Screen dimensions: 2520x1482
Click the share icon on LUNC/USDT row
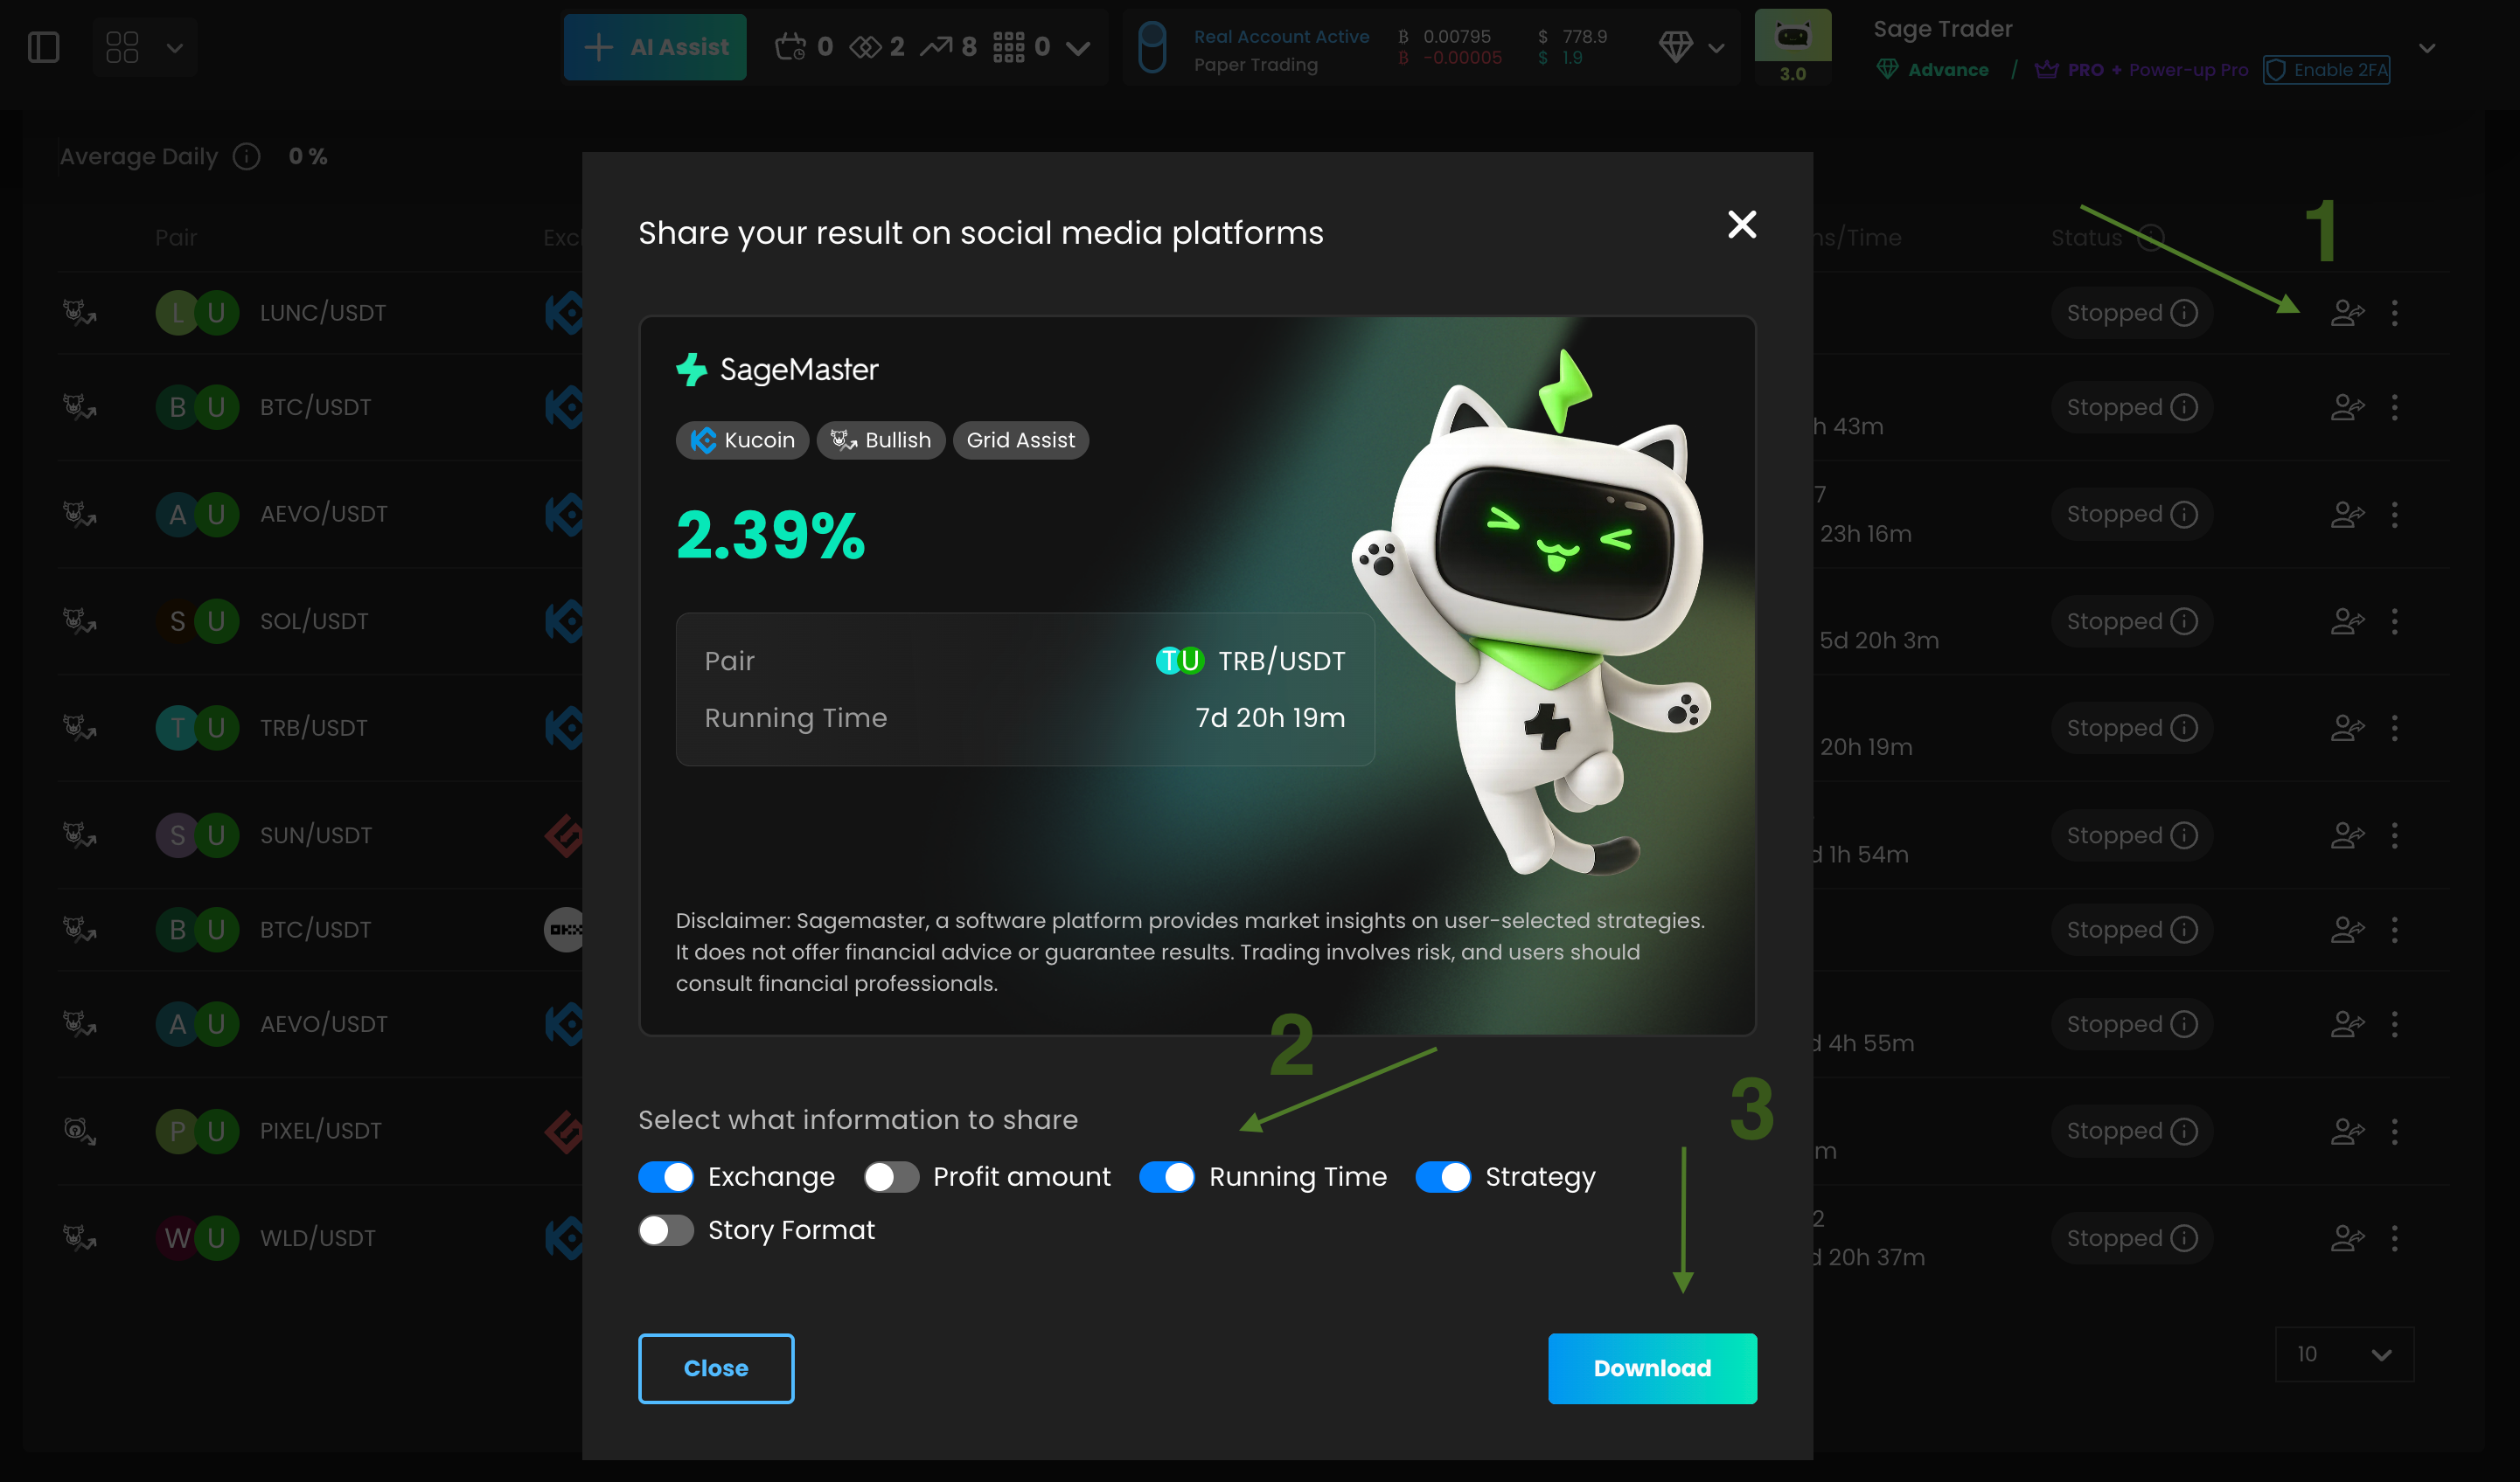pos(2347,313)
